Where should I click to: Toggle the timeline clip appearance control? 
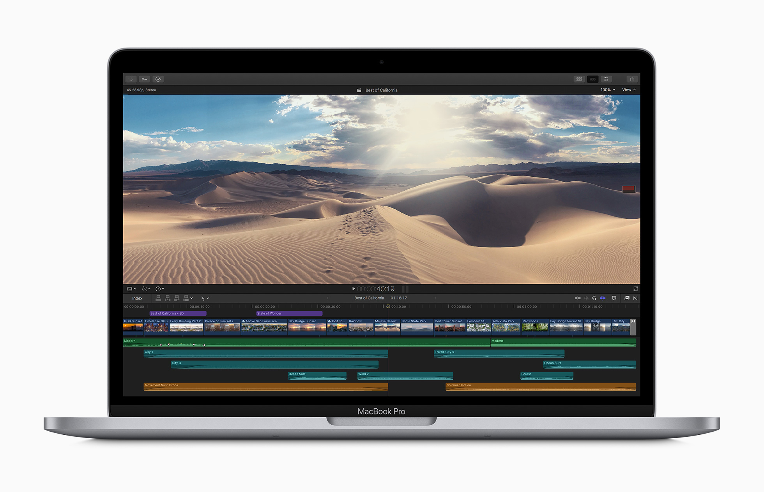click(614, 298)
